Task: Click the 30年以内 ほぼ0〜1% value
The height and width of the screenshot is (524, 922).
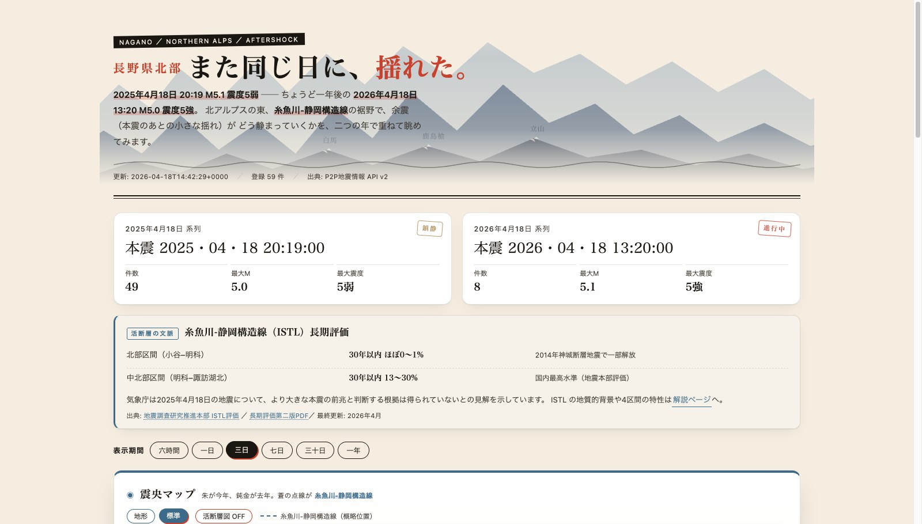Action: tap(386, 355)
